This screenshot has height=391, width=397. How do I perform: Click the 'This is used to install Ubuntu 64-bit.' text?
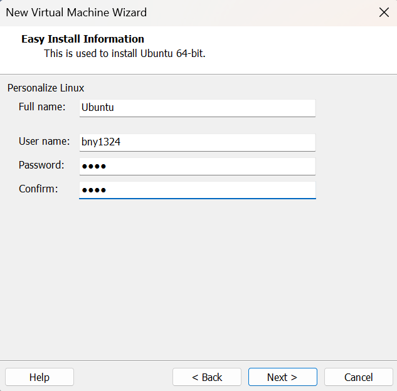125,53
